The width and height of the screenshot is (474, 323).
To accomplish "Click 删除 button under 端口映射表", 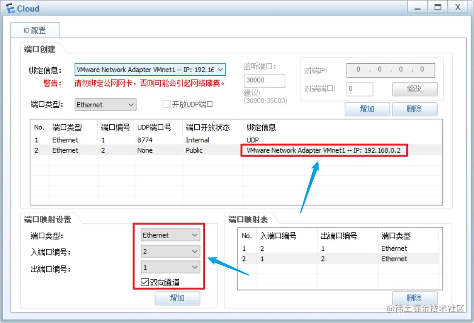I will [x=414, y=298].
